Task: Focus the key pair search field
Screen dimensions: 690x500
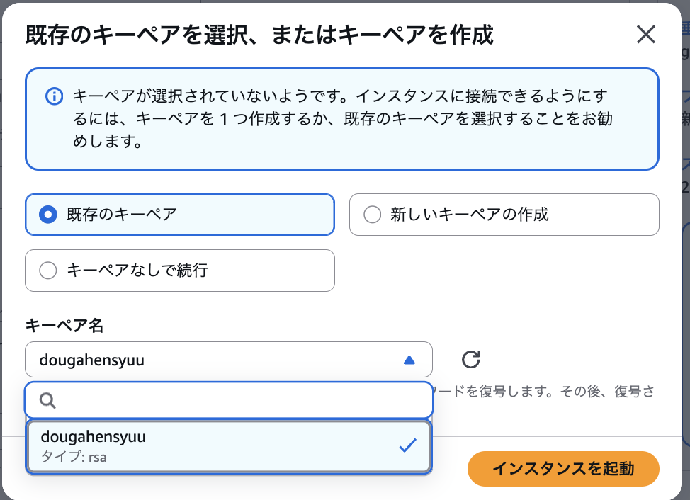Action: pos(241,401)
